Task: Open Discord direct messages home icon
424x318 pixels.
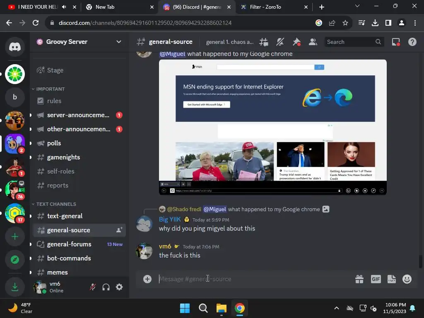Action: point(15,47)
